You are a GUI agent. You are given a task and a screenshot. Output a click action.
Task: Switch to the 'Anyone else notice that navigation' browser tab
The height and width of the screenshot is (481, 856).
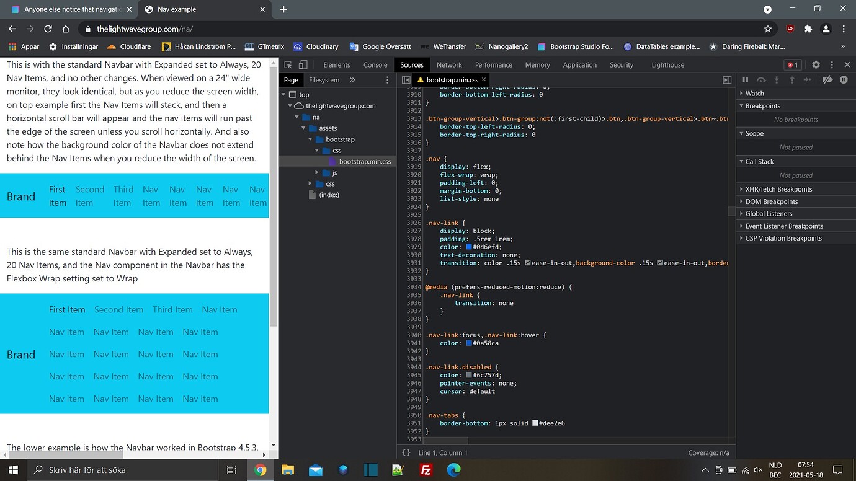coord(71,9)
